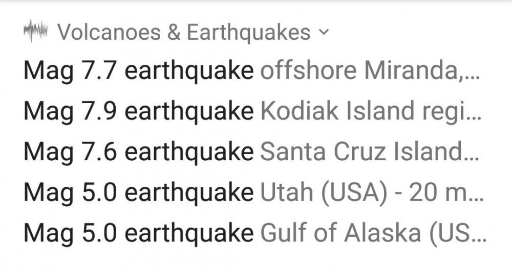
Task: Click the 7.7 magnitude number
Action: (x=96, y=71)
